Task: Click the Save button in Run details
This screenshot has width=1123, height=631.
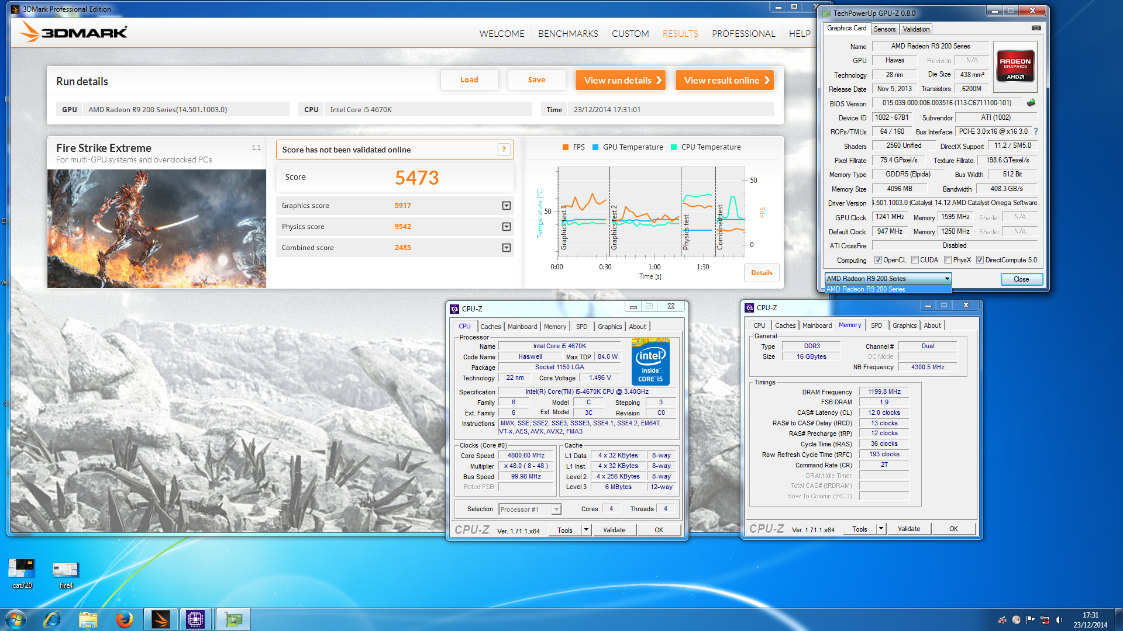Action: tap(536, 80)
